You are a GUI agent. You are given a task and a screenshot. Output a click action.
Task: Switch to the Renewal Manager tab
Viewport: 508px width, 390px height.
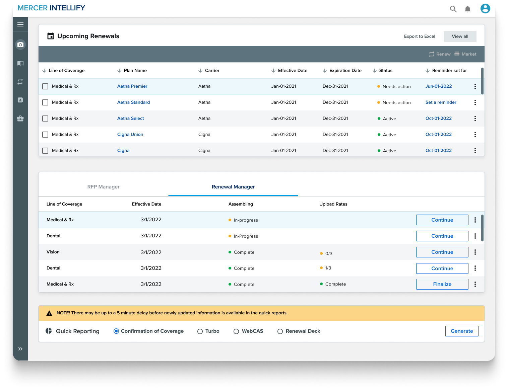click(x=233, y=187)
